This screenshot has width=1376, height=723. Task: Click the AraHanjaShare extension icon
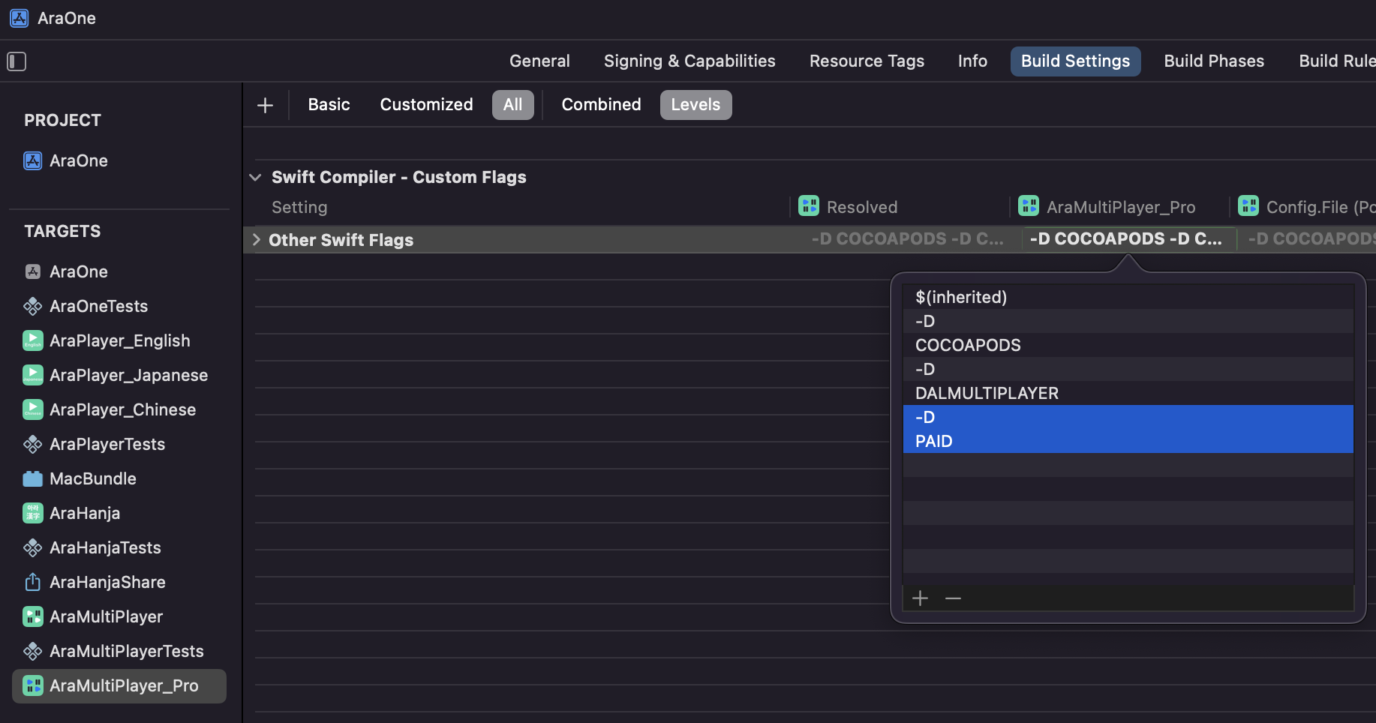point(33,582)
